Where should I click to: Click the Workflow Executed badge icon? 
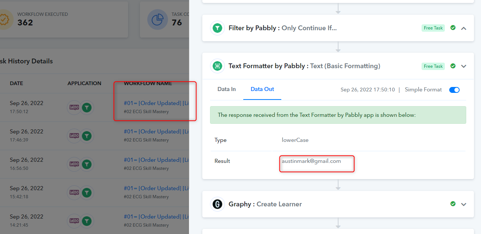coord(4,20)
